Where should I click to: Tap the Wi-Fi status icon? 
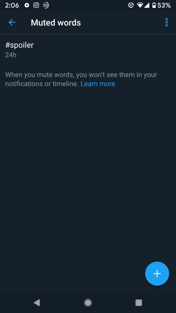[140, 6]
